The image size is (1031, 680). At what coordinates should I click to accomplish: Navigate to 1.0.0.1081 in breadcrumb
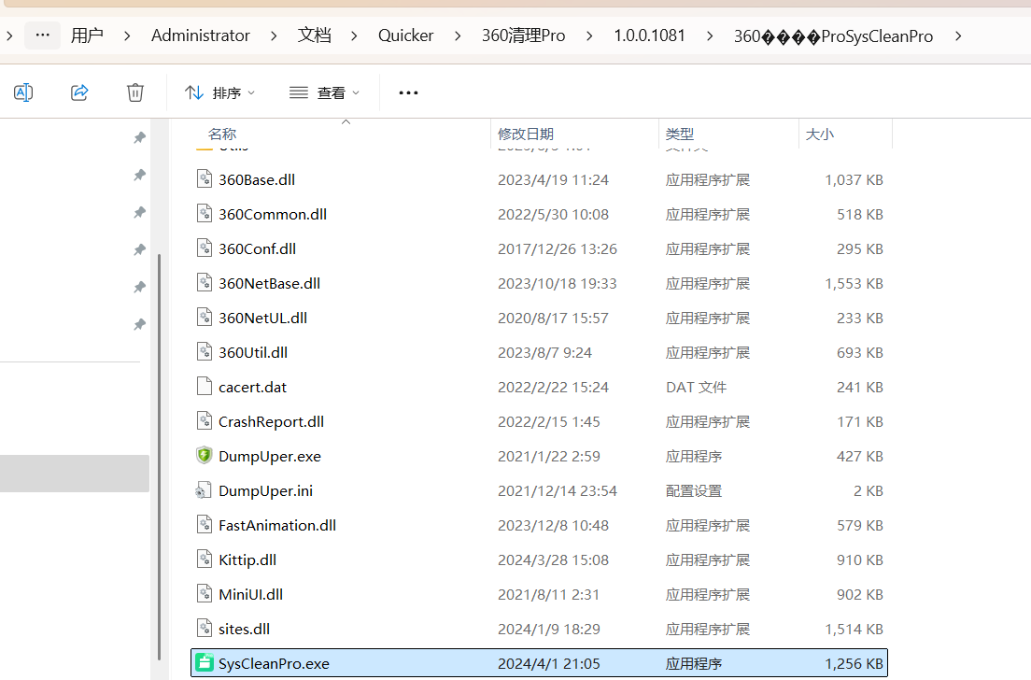[650, 35]
